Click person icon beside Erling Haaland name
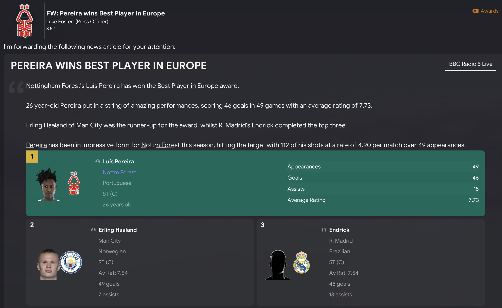The width and height of the screenshot is (502, 308). pos(93,230)
